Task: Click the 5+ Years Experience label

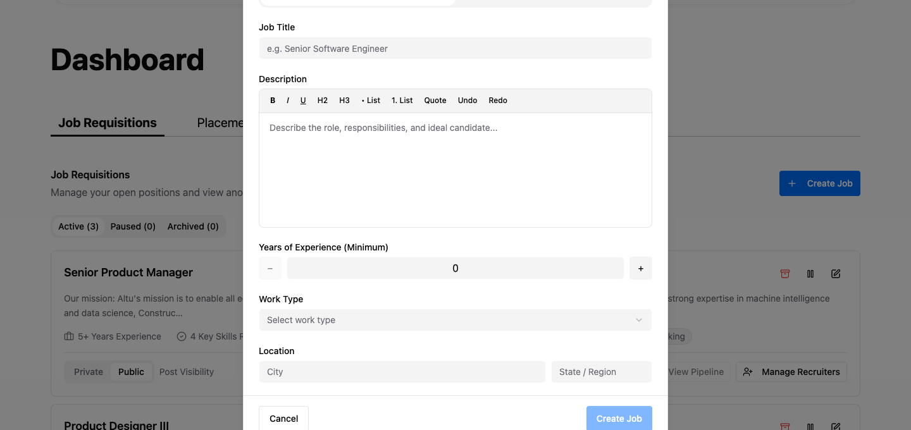Action: click(x=113, y=336)
